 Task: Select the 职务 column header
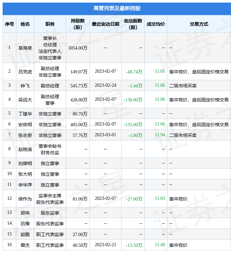[x=50, y=24]
